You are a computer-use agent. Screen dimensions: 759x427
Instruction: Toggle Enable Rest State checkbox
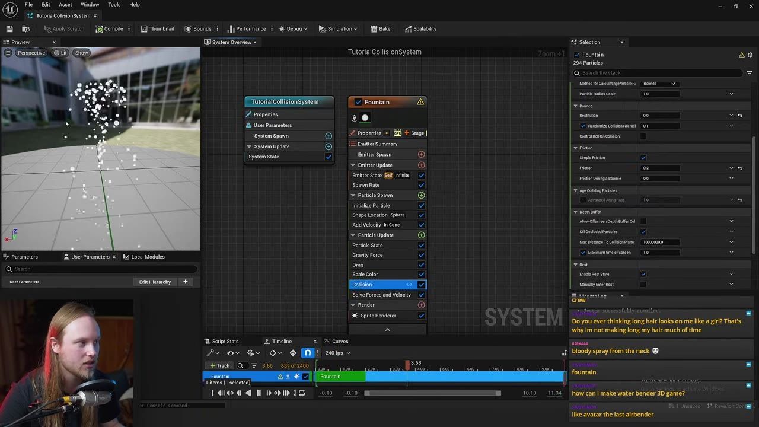coord(643,274)
